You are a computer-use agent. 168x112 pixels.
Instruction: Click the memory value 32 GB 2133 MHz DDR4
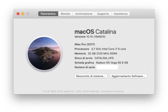(102, 53)
